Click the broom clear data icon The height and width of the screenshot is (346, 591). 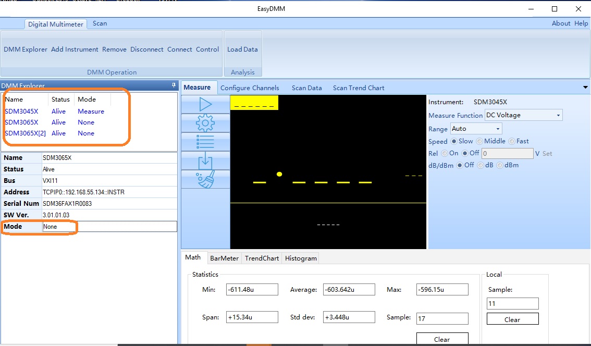click(205, 179)
